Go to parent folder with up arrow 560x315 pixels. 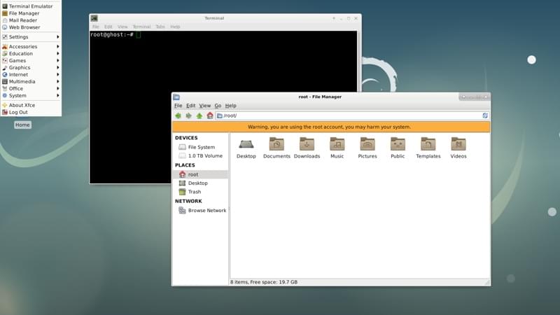199,115
